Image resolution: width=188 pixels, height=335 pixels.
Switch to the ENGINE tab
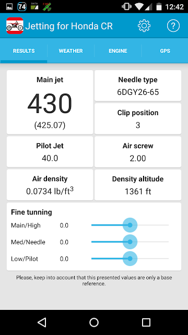118,51
